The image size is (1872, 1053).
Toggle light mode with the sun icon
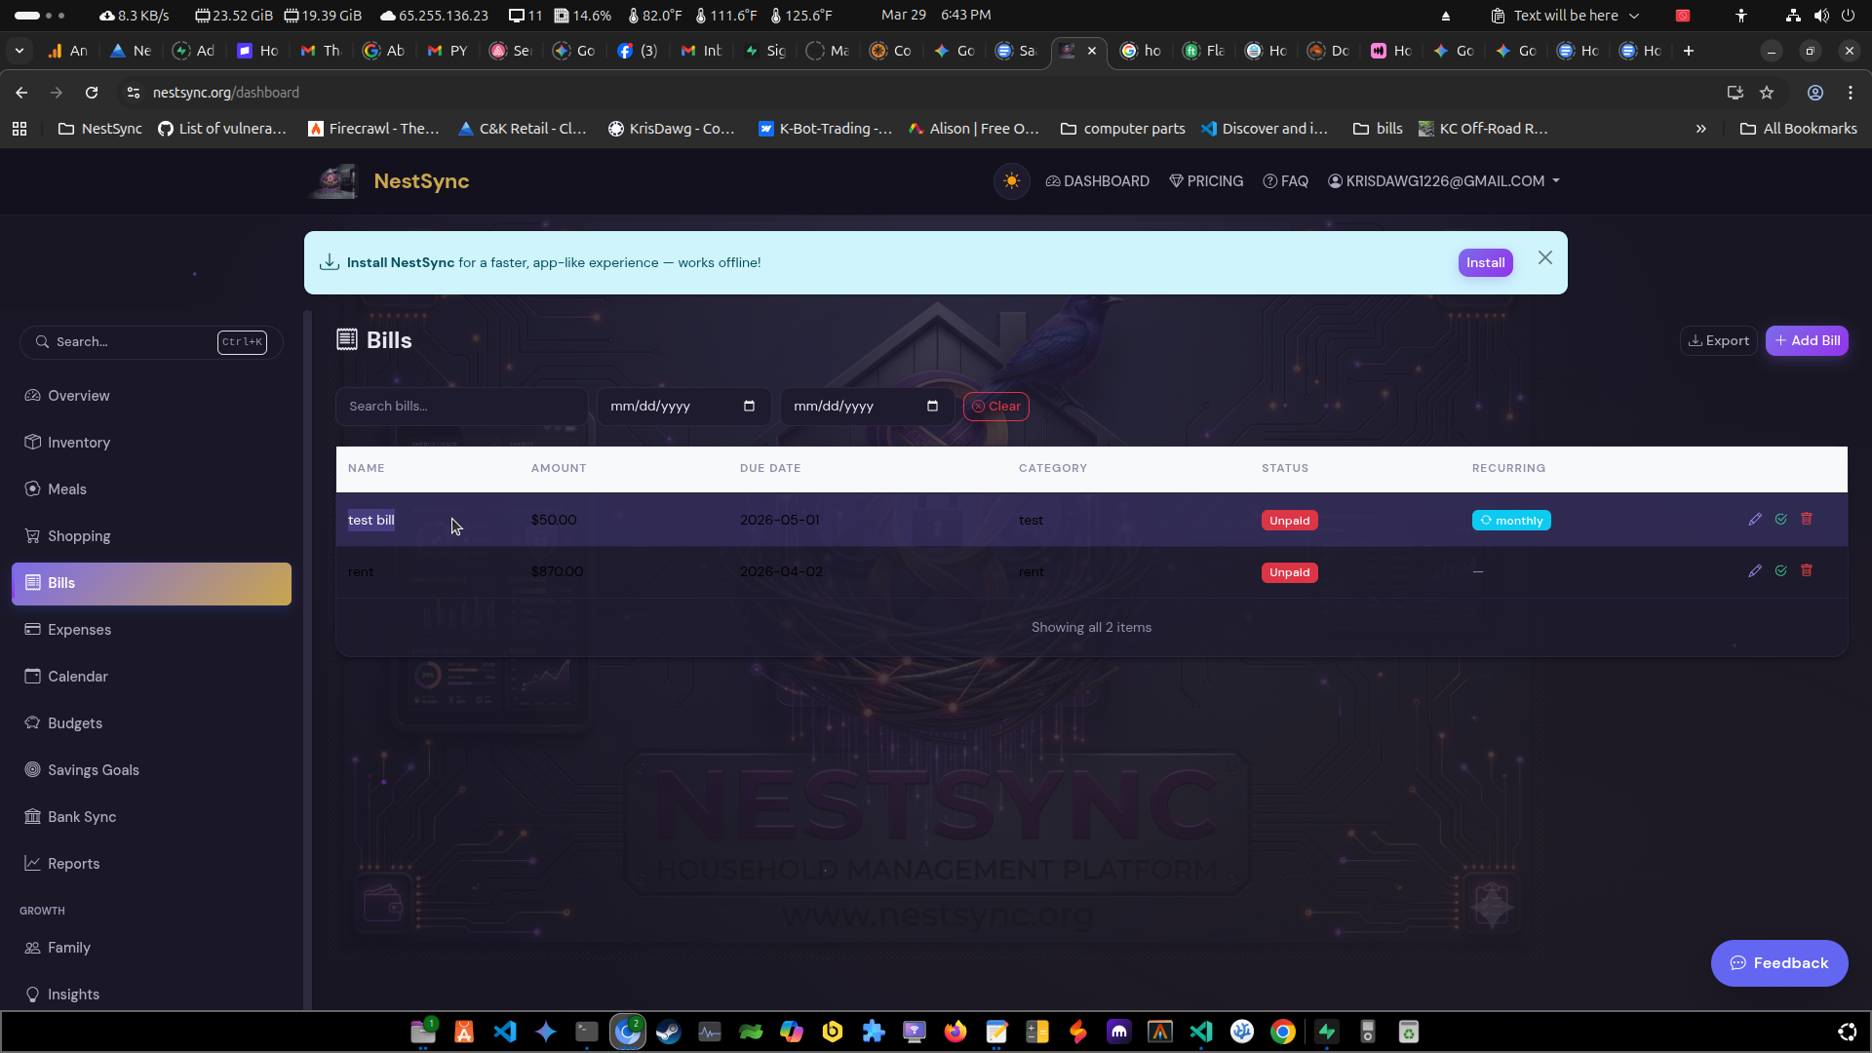tap(1012, 180)
